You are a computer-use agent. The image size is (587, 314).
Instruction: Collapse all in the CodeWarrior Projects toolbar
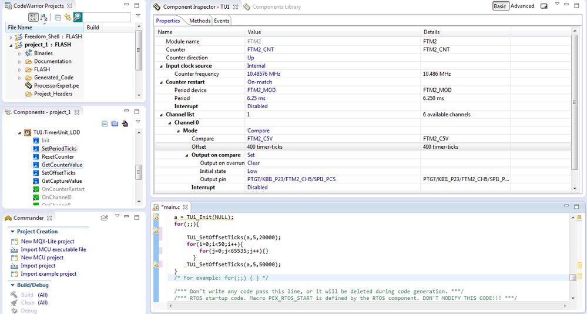point(58,17)
